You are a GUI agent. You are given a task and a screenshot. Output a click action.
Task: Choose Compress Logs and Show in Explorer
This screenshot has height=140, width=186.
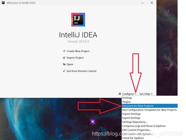coord(150,126)
